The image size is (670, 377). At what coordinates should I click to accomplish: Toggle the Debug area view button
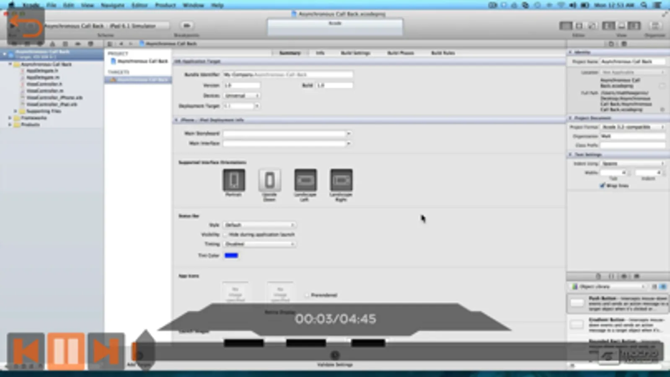(621, 26)
